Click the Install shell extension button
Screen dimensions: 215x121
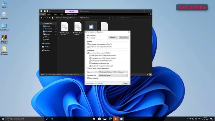coord(113,37)
